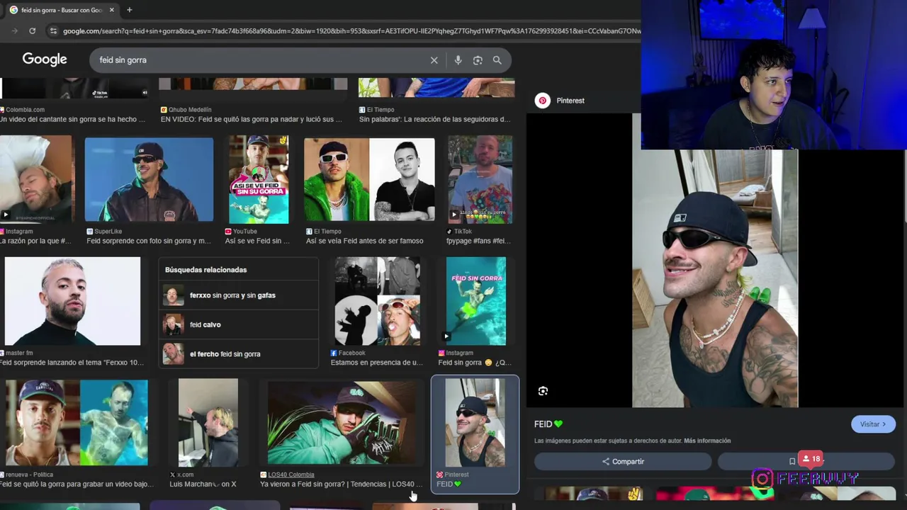
Task: Click 'Feid sorprende lanzando el tema' caption
Action: 72,363
